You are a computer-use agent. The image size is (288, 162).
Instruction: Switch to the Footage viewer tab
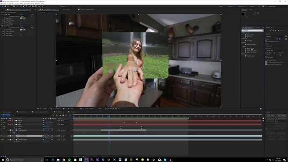[86, 9]
